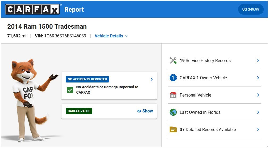Click the US $49.99 price button

point(251,9)
